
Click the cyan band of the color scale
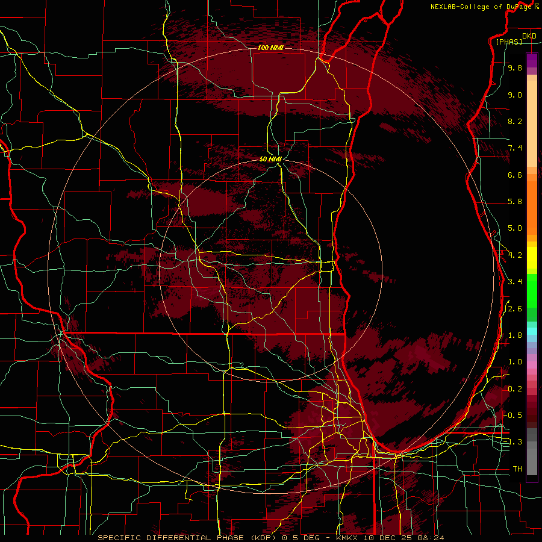click(532, 331)
